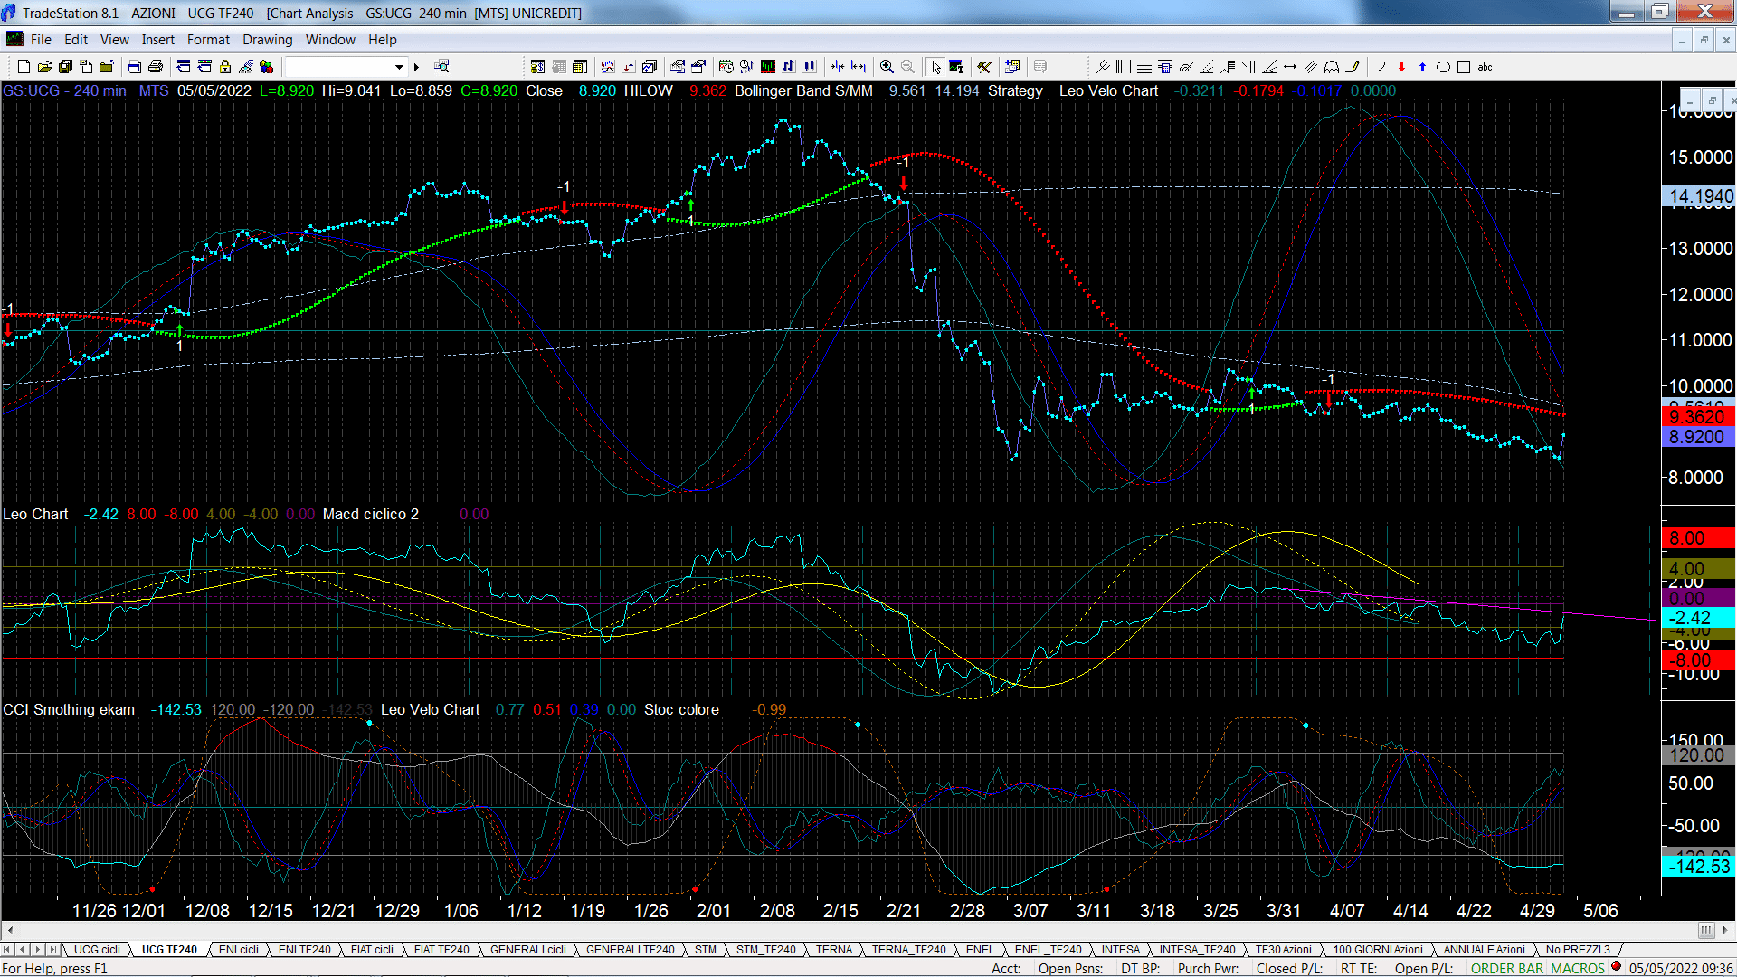Screen dimensions: 1737x977
Task: Click the colored cubes icon
Action: (x=266, y=67)
